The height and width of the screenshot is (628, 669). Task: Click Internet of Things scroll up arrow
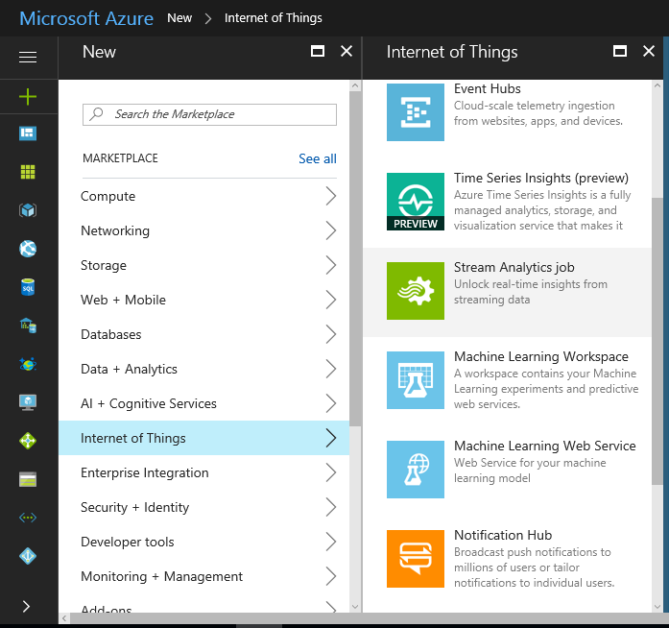[x=657, y=85]
